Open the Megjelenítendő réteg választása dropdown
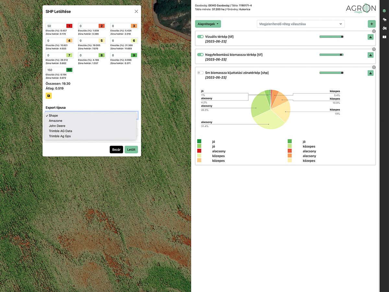 (x=301, y=24)
